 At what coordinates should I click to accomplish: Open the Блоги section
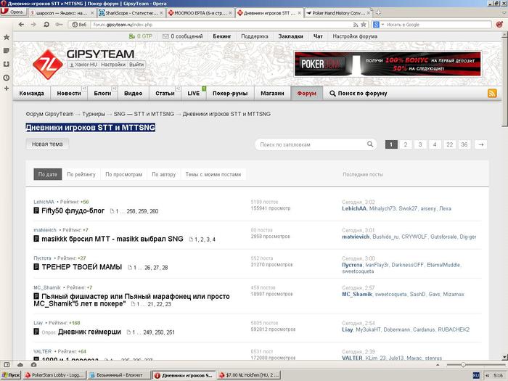(x=102, y=94)
